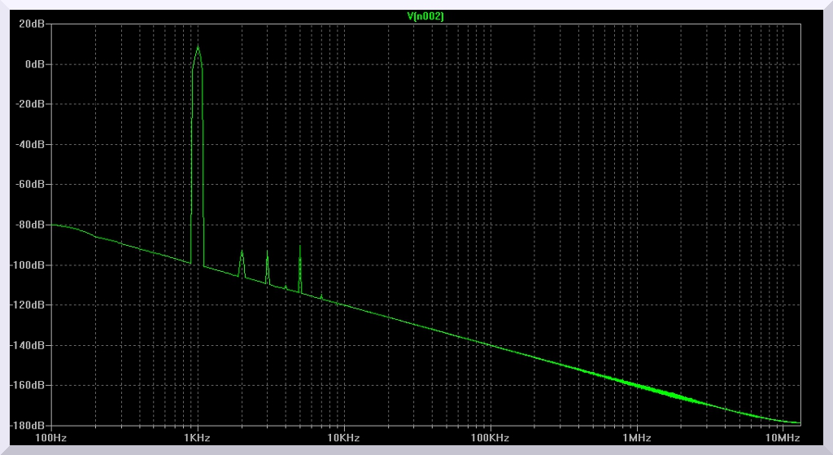Click the -80dB axis label
This screenshot has width=833, height=455.
click(30, 225)
